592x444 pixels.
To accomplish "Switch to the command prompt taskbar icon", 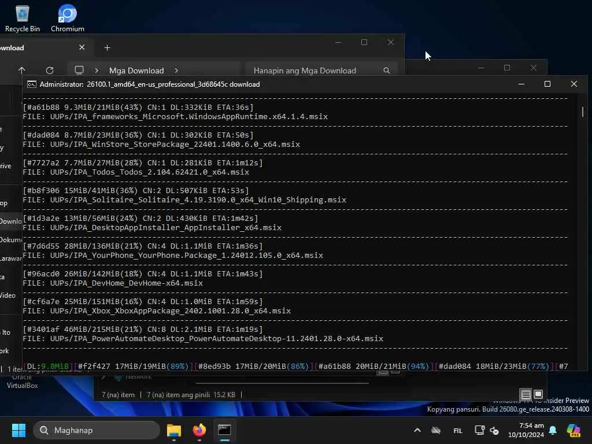I will click(x=224, y=430).
